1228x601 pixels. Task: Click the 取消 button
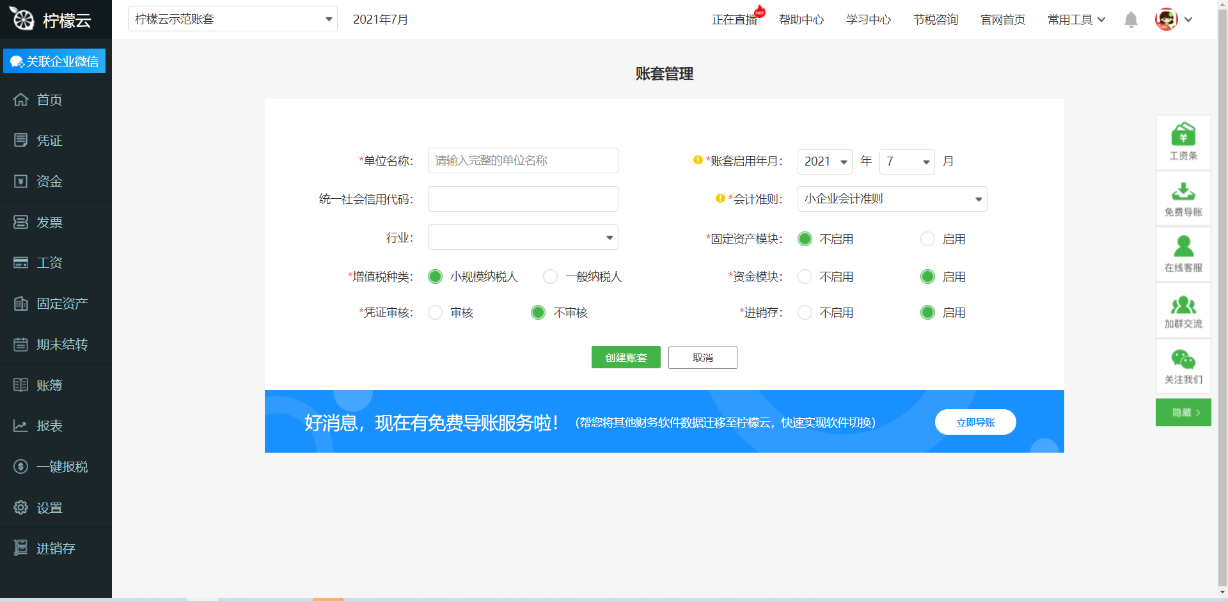[x=703, y=357]
